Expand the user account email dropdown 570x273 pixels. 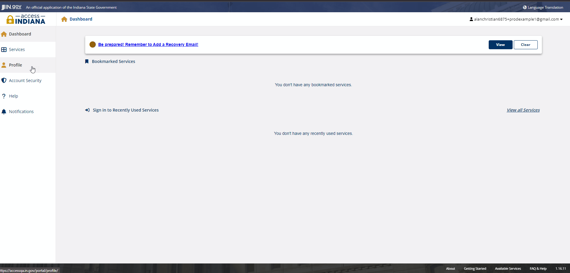516,19
